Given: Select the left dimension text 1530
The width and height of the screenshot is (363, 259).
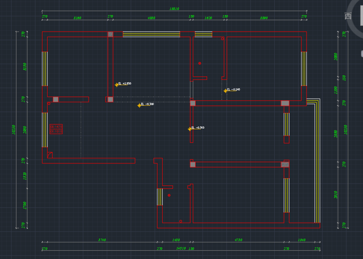Looking at the screenshot, I should coord(25,176).
